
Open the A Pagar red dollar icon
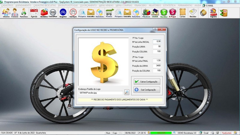tap(172, 13)
